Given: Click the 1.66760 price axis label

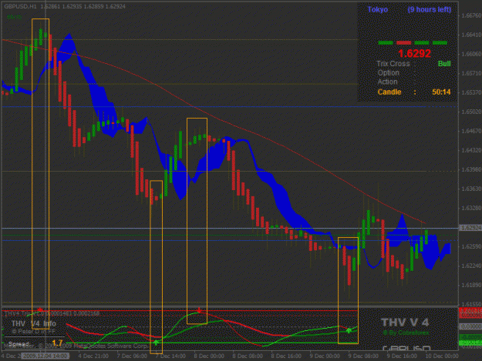Looking at the screenshot, I should coord(471,15).
